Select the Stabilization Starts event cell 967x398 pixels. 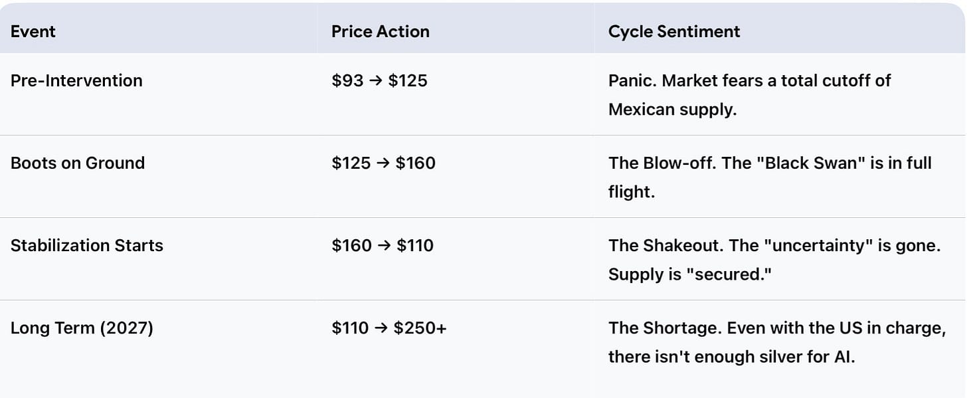coord(87,245)
